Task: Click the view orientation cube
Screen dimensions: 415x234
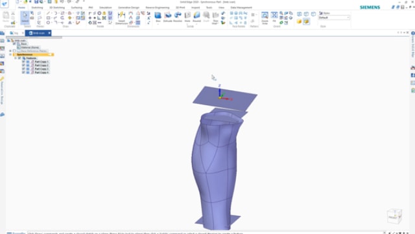Action: tap(394, 216)
